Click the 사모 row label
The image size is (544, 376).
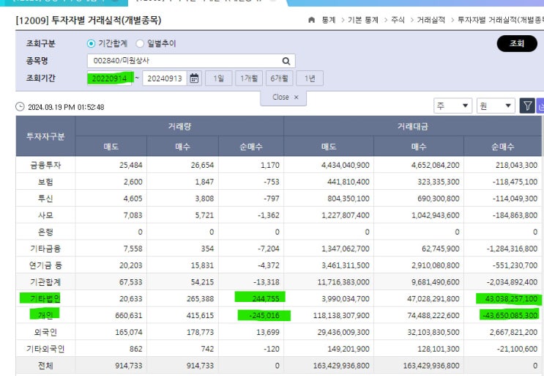[45, 215]
